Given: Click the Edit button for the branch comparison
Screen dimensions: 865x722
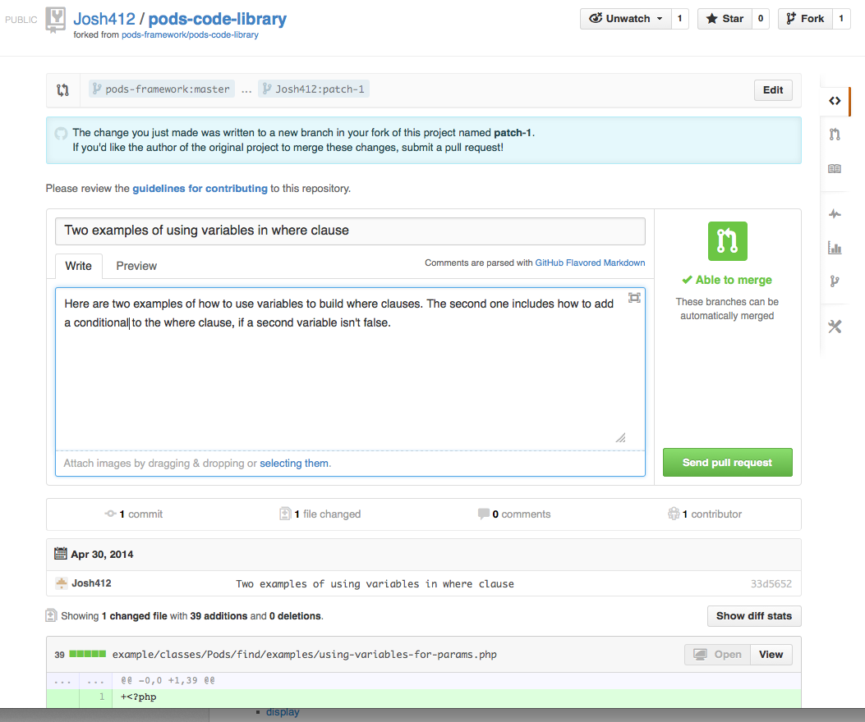Looking at the screenshot, I should pos(773,89).
